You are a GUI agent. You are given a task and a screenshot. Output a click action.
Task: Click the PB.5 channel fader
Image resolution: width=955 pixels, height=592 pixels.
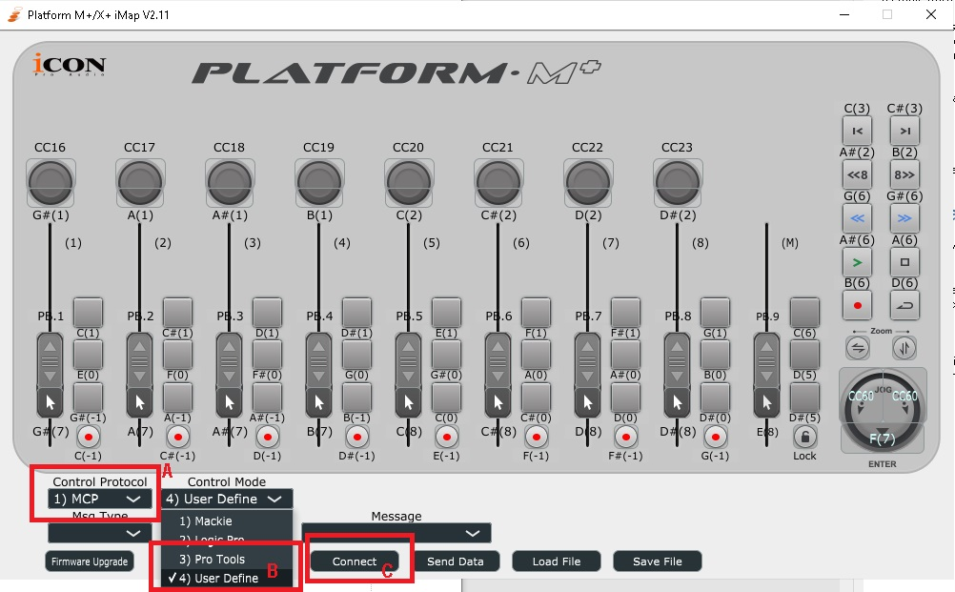coord(408,375)
